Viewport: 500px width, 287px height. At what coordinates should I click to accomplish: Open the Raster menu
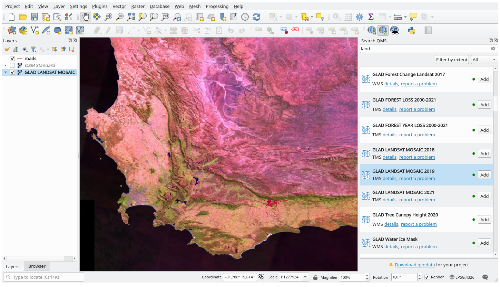(x=138, y=6)
